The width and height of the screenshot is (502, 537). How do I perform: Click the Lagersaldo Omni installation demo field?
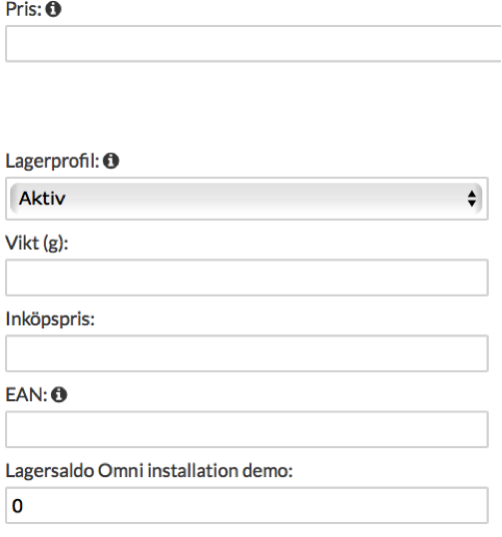tap(247, 505)
